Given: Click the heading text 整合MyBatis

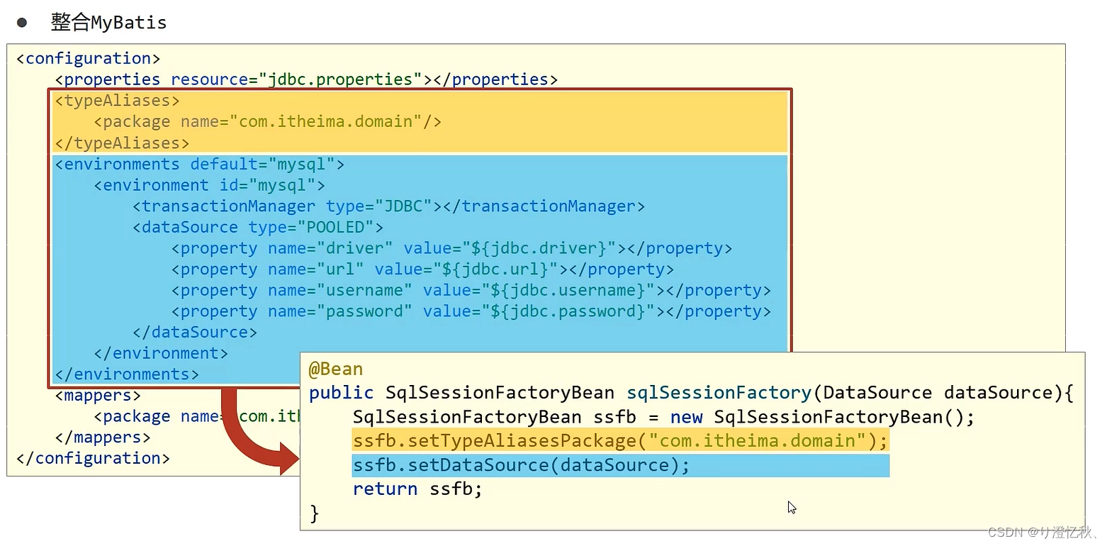Looking at the screenshot, I should (108, 23).
